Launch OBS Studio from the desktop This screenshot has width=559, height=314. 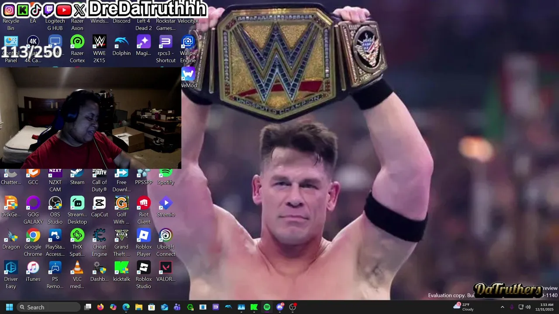pos(55,203)
